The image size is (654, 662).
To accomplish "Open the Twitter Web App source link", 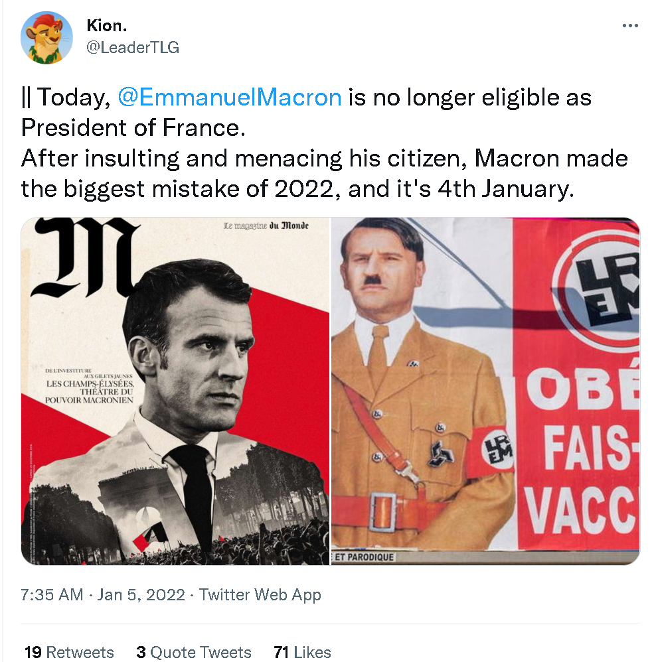I will click(260, 594).
